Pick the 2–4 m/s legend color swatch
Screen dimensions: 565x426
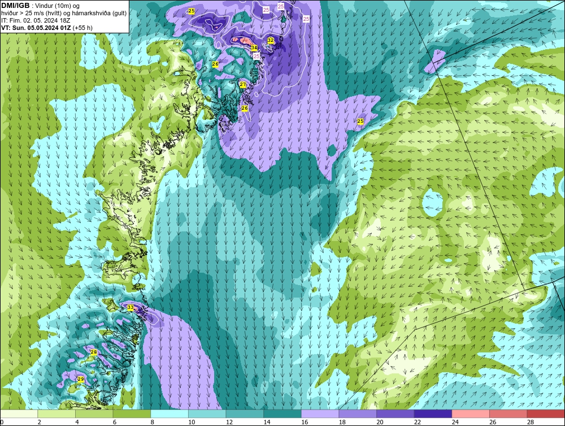click(56, 414)
